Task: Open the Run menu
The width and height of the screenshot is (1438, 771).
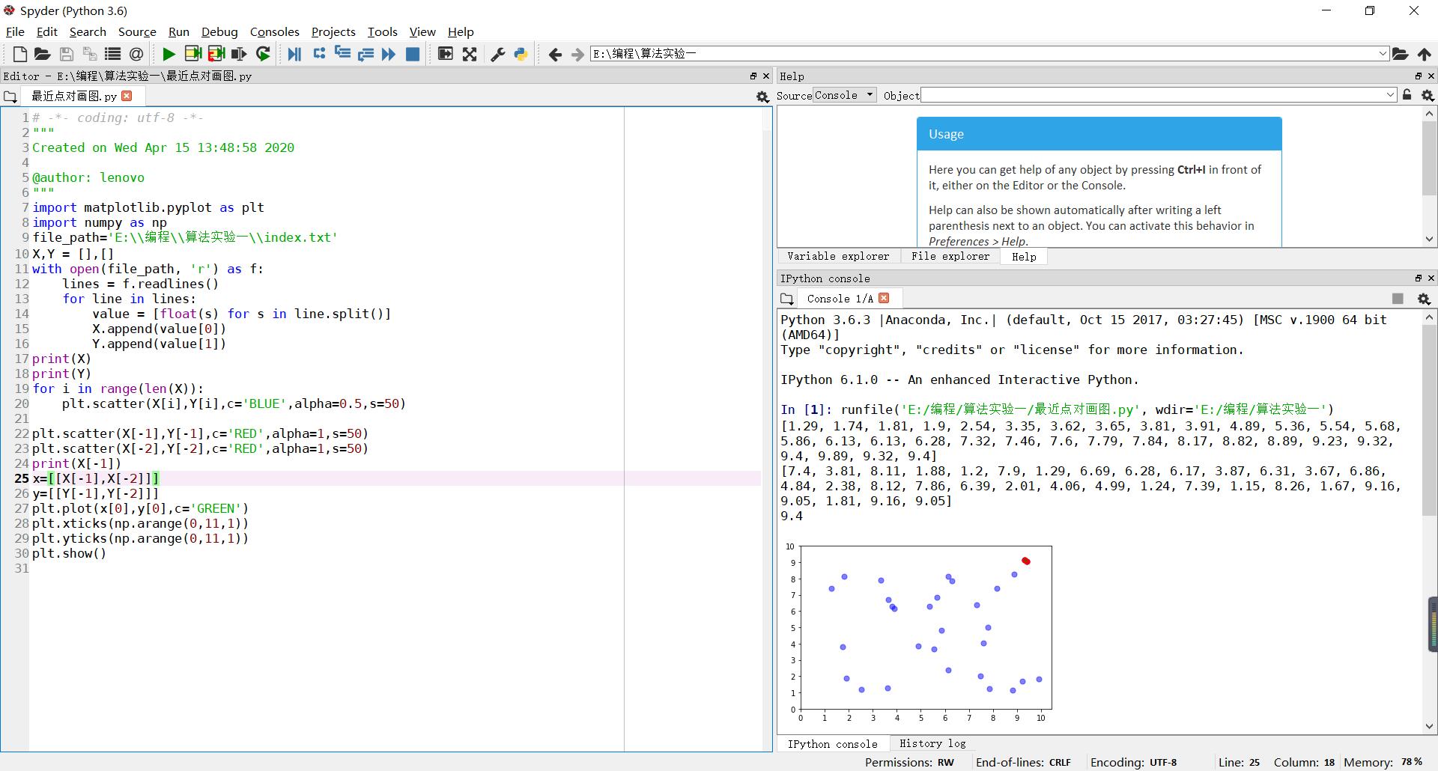Action: [x=179, y=31]
